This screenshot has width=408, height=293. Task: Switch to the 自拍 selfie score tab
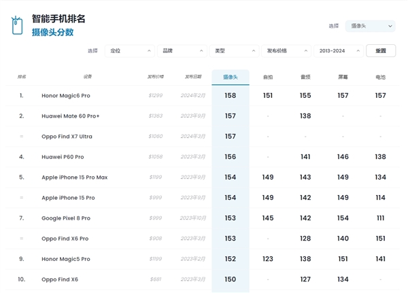(268, 77)
